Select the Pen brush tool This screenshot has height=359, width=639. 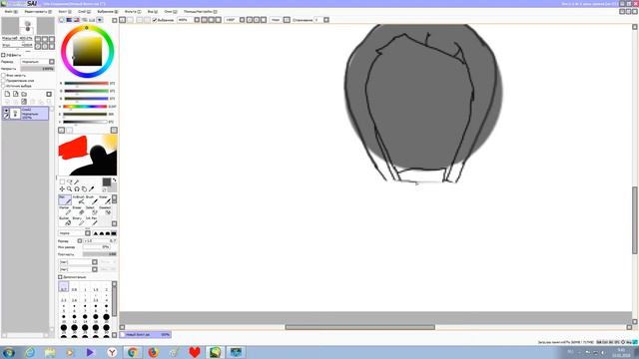pyautogui.click(x=65, y=199)
